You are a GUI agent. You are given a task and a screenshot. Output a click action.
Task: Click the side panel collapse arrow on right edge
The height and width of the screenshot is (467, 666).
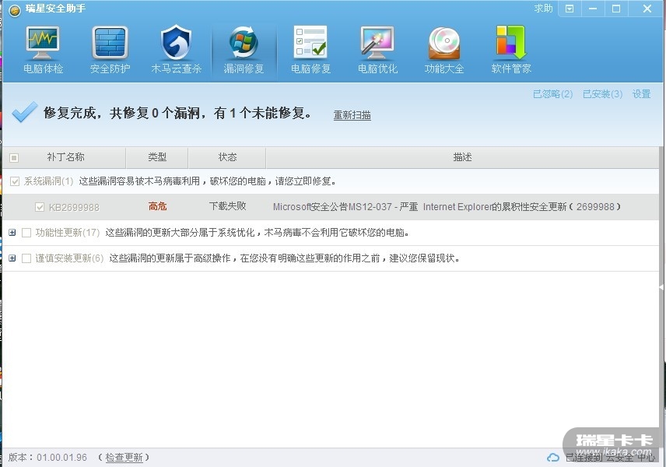(x=662, y=287)
